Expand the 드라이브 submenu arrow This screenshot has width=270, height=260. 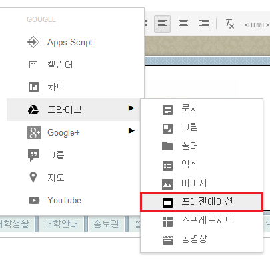(x=131, y=108)
